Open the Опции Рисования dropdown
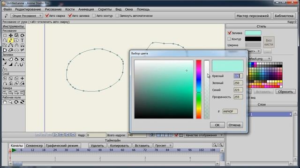The width and height of the screenshot is (300, 168). tap(27, 15)
